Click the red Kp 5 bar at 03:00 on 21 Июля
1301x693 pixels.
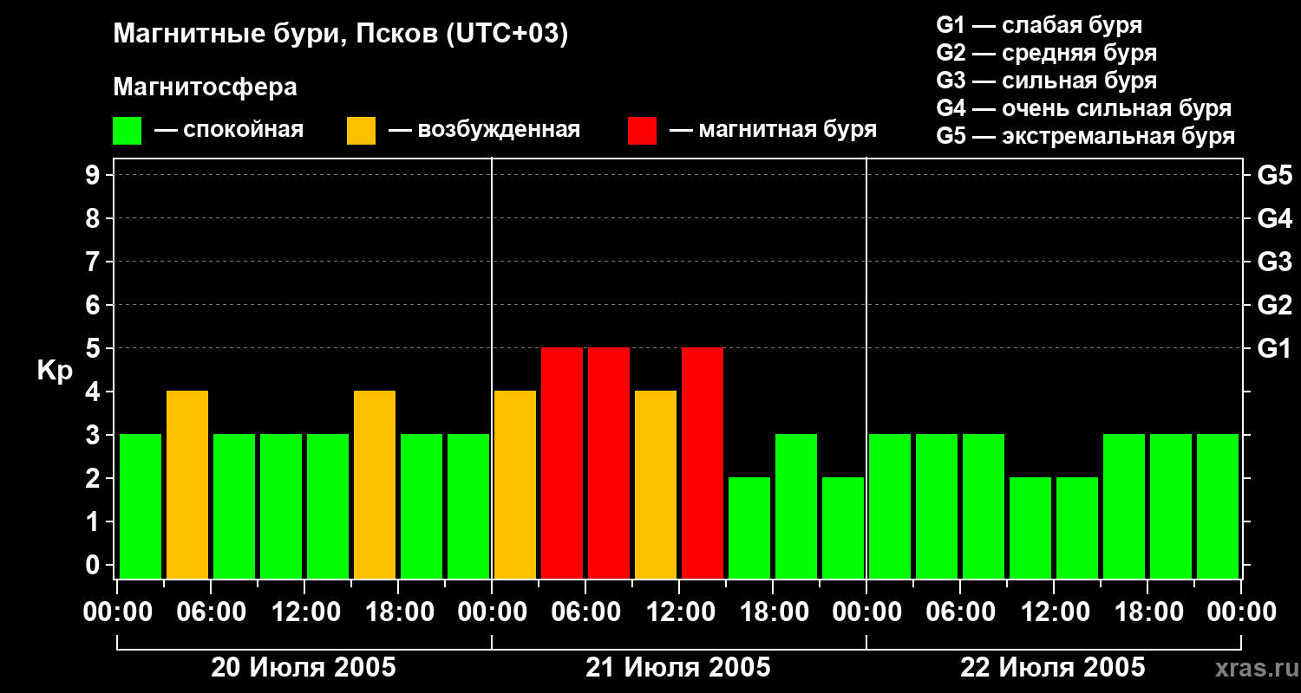(562, 463)
